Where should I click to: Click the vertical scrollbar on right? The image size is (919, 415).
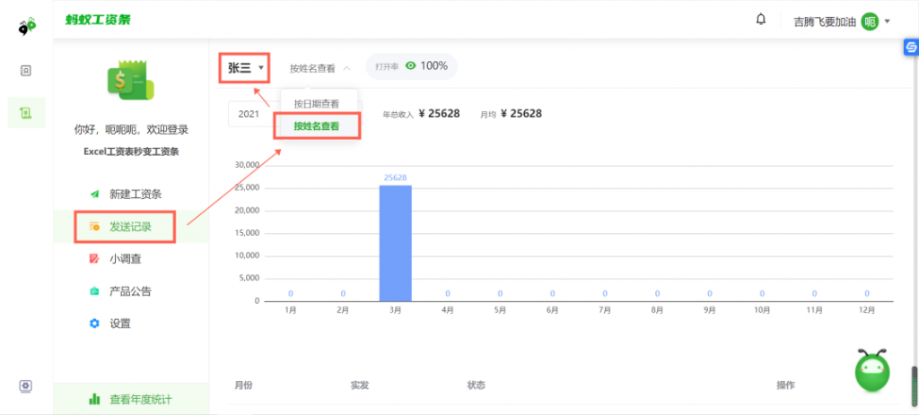coord(914,376)
